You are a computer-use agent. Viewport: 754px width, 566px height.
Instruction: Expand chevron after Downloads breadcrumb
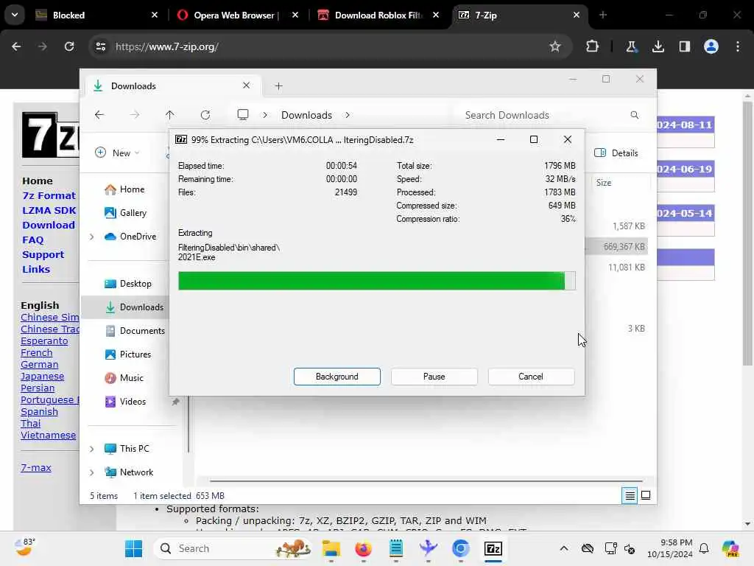pyautogui.click(x=348, y=115)
